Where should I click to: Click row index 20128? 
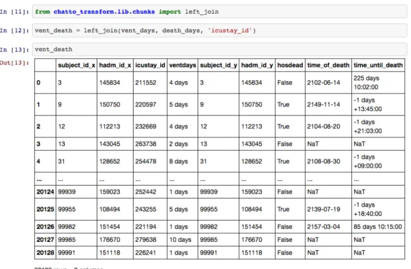coord(45,253)
